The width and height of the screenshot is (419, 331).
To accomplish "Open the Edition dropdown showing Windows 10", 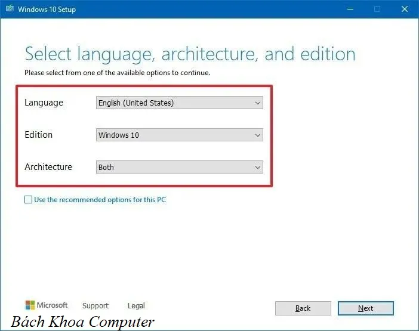I will point(179,135).
